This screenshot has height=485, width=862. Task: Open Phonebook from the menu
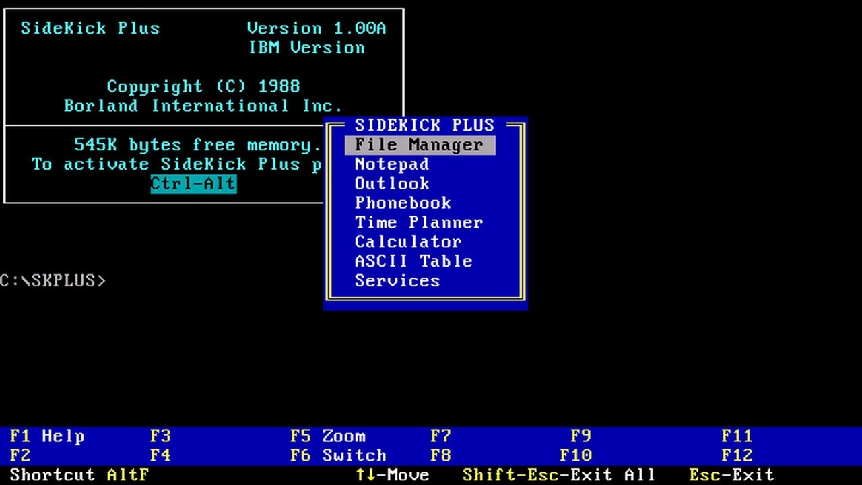(402, 203)
